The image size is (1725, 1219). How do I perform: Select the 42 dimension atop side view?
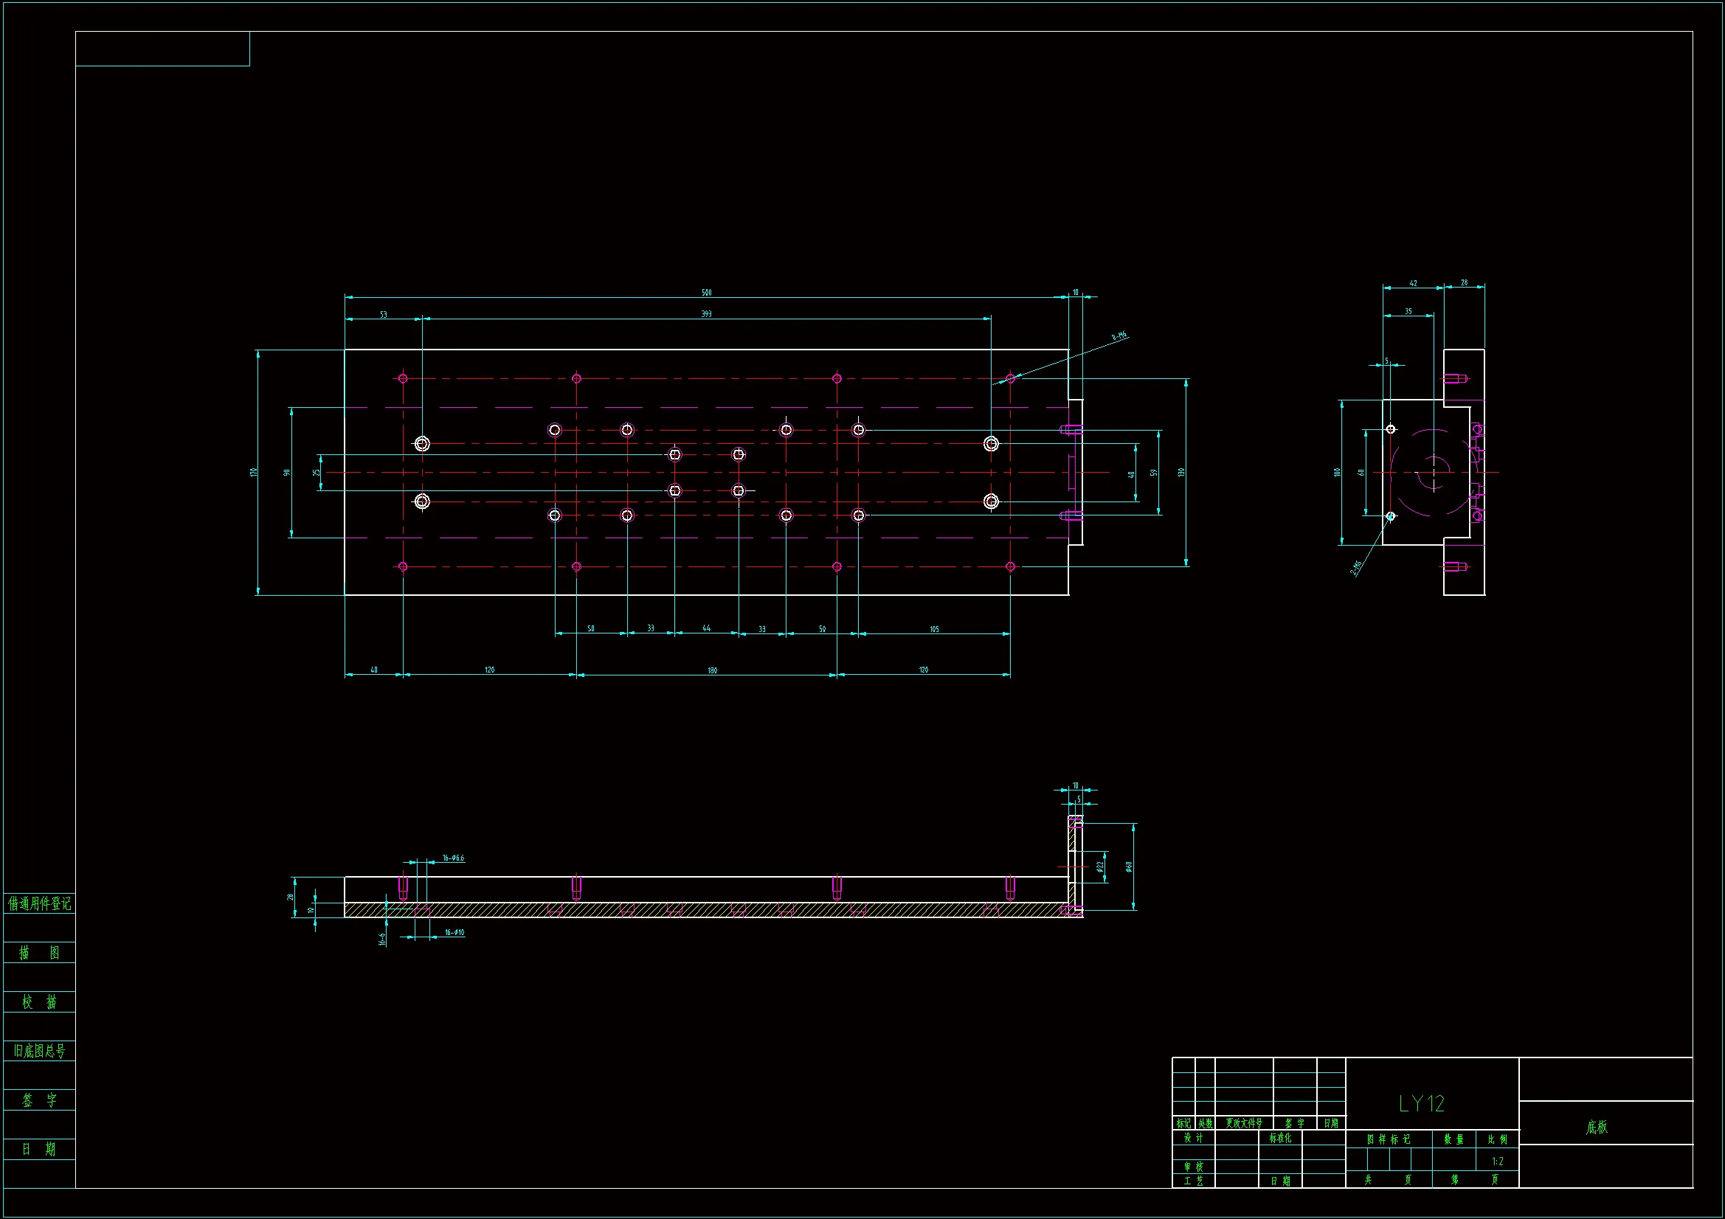[x=1412, y=284]
